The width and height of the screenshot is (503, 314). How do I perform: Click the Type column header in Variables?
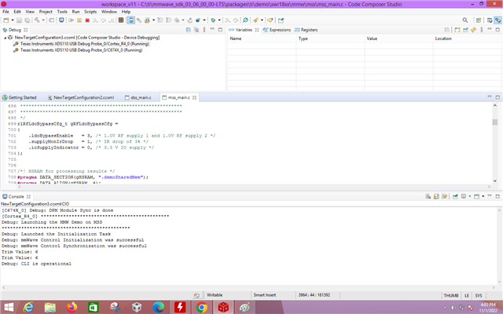(x=330, y=38)
